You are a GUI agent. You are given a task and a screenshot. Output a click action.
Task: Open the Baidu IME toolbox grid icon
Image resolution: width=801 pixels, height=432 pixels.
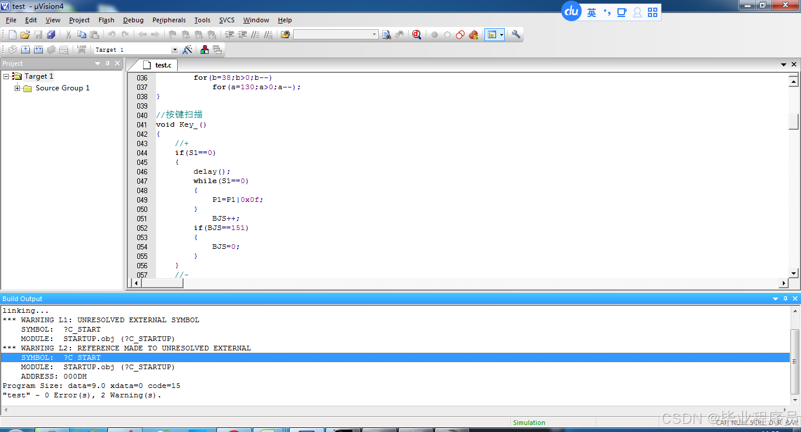(x=653, y=12)
